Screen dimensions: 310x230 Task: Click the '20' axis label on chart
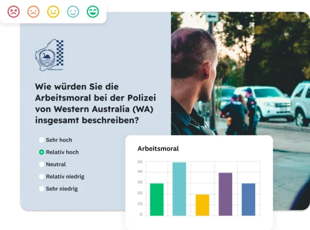pos(140,193)
